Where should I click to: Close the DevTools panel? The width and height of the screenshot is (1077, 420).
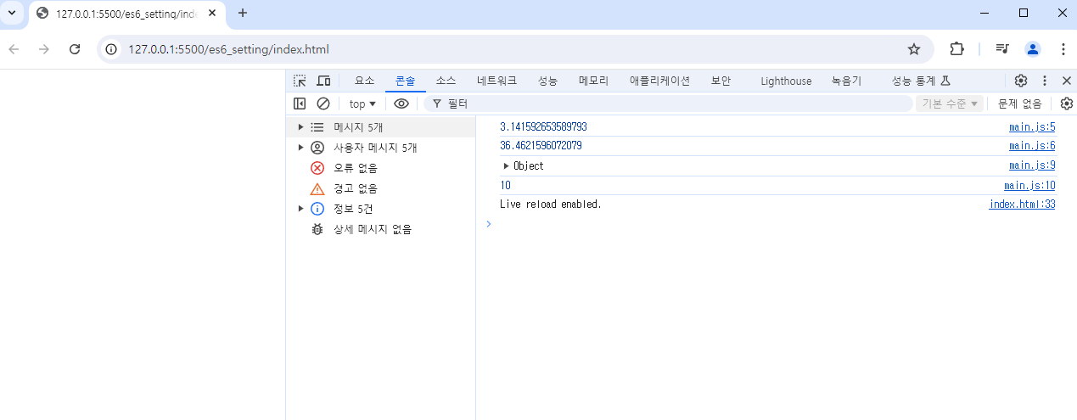tap(1067, 81)
